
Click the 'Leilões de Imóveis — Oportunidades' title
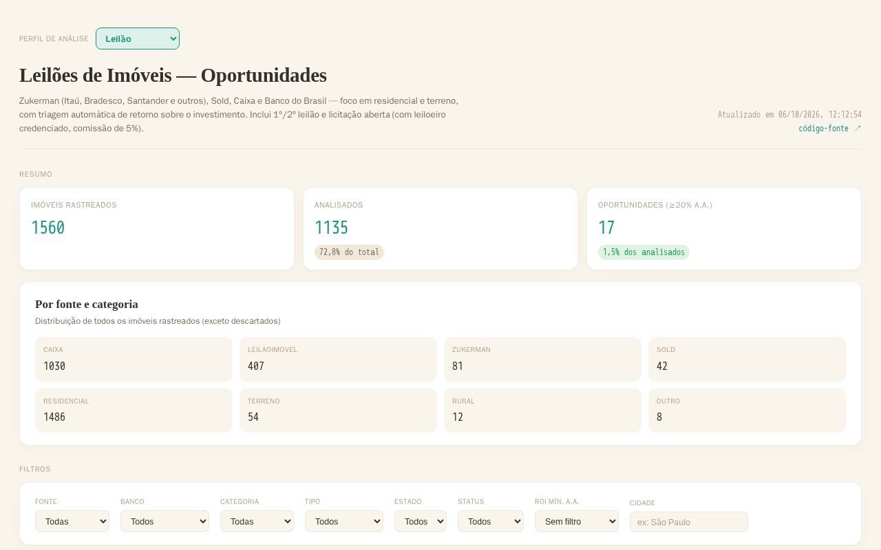click(173, 75)
